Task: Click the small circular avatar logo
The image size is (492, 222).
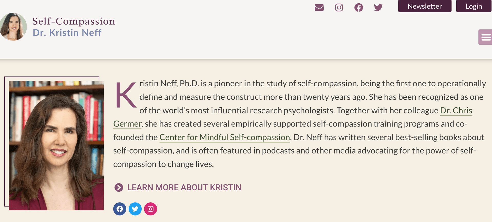Action: point(13,27)
